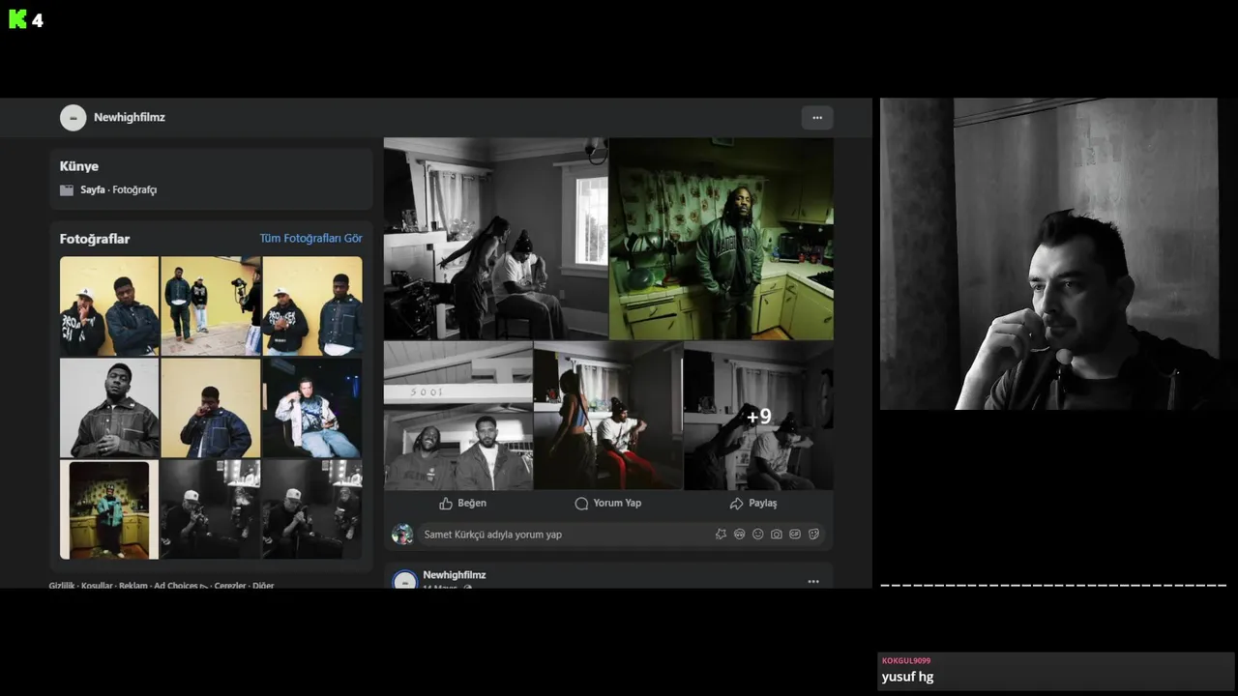Open thumbnail of two men standing full-length on yellow

[x=211, y=305]
